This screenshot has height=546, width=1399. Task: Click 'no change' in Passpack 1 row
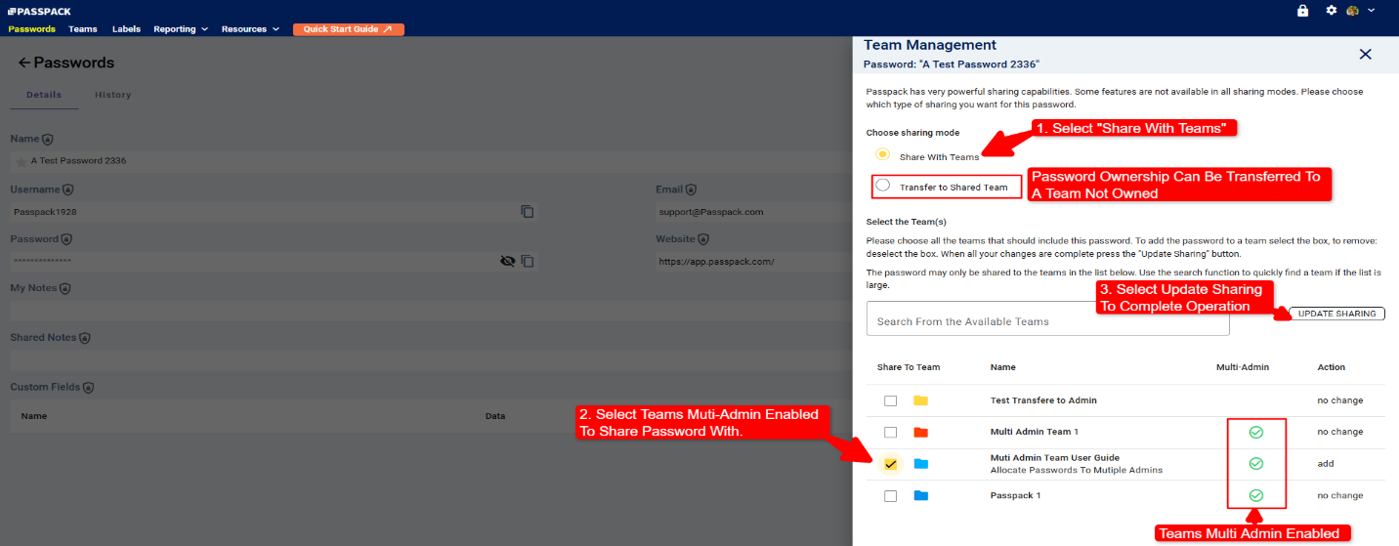click(1339, 496)
